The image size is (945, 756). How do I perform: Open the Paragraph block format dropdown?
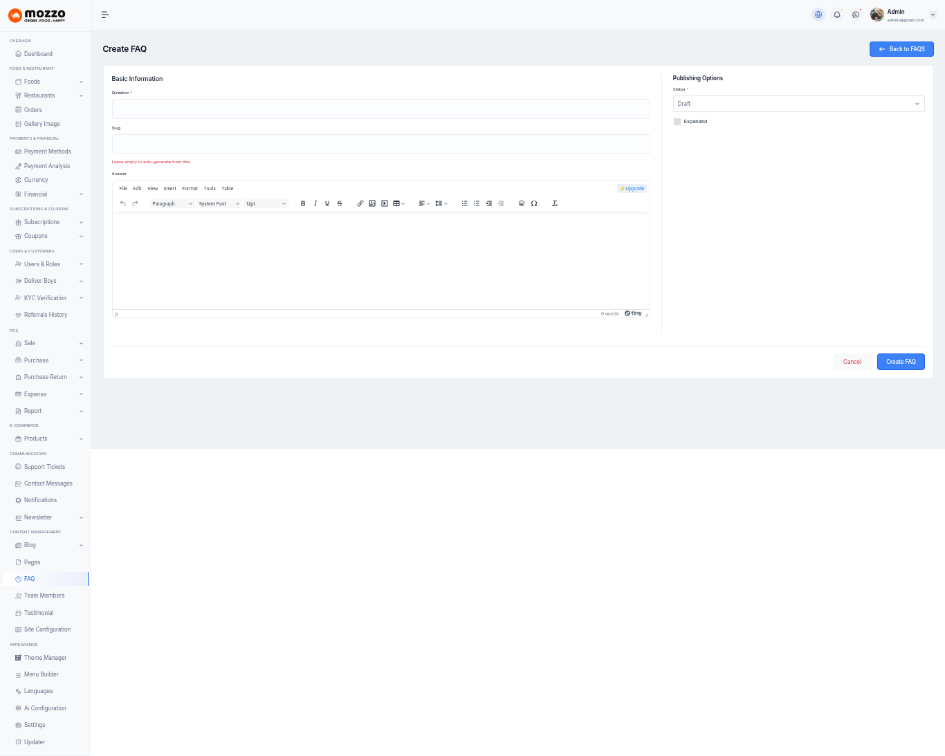click(172, 203)
